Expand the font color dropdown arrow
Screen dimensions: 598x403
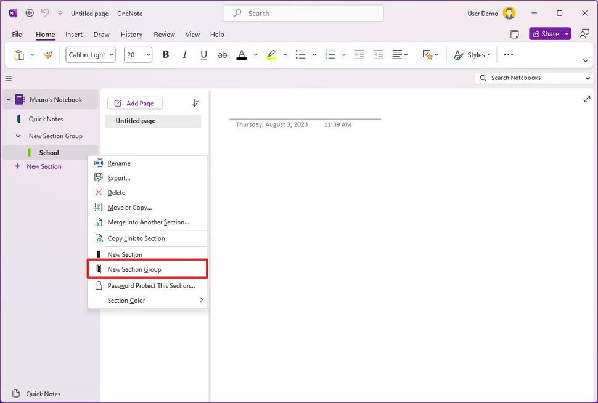pyautogui.click(x=255, y=54)
